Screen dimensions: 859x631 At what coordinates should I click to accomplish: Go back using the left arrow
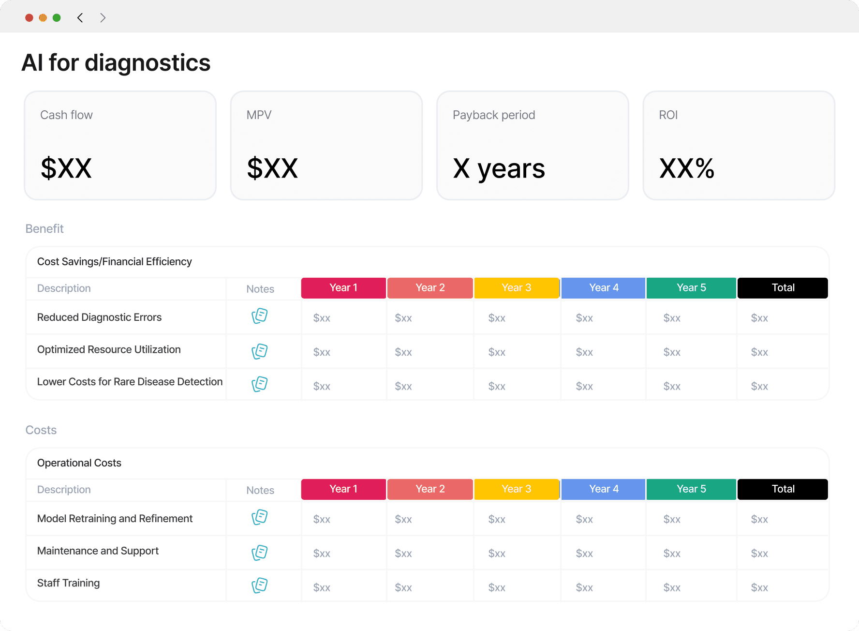(x=80, y=18)
